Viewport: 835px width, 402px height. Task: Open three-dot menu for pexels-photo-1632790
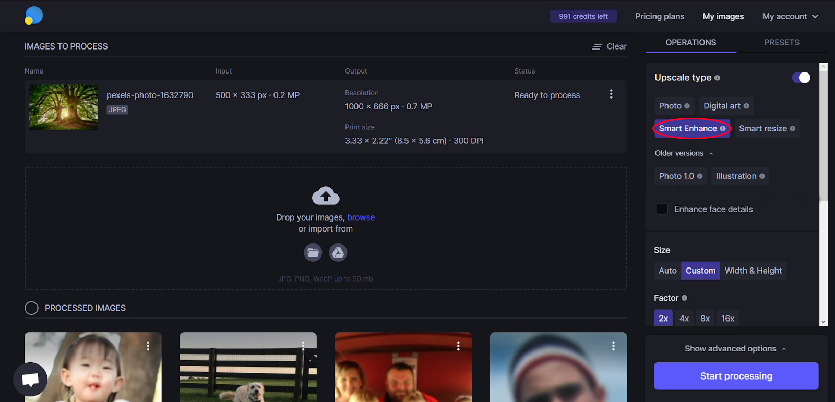(611, 94)
